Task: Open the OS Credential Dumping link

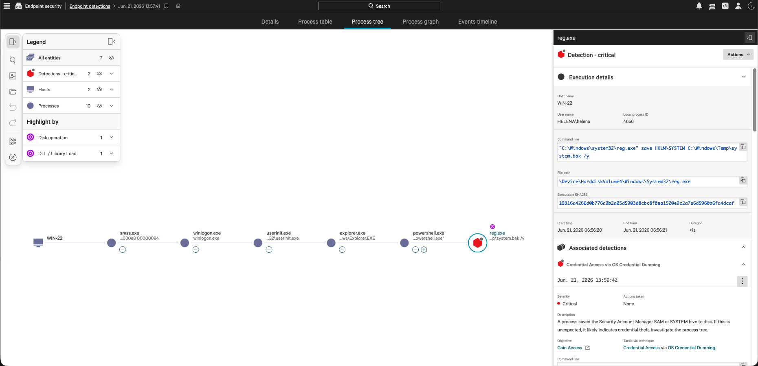Action: pyautogui.click(x=691, y=348)
